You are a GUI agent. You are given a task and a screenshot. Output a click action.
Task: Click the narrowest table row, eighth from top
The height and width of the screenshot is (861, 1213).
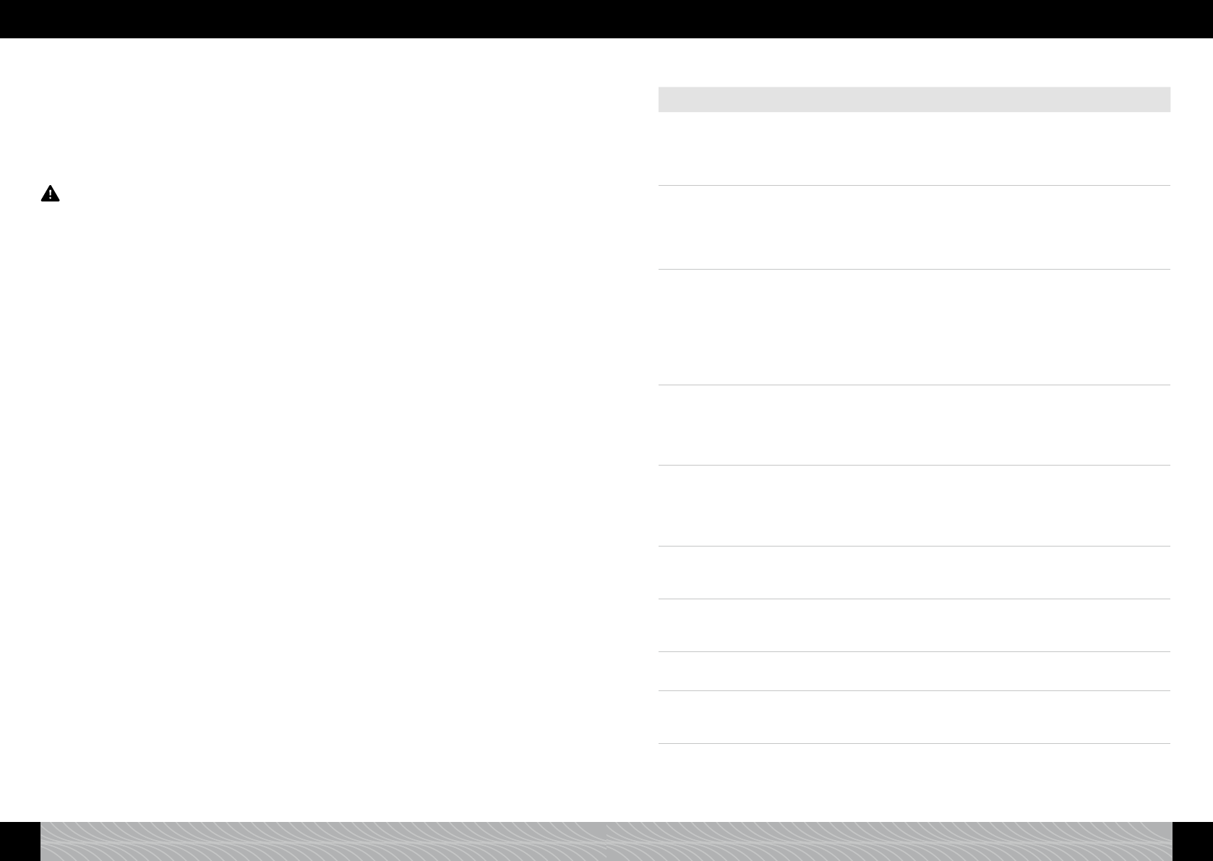coord(914,672)
